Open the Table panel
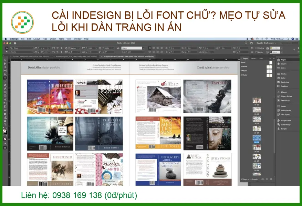302x206 pixels. [282, 106]
